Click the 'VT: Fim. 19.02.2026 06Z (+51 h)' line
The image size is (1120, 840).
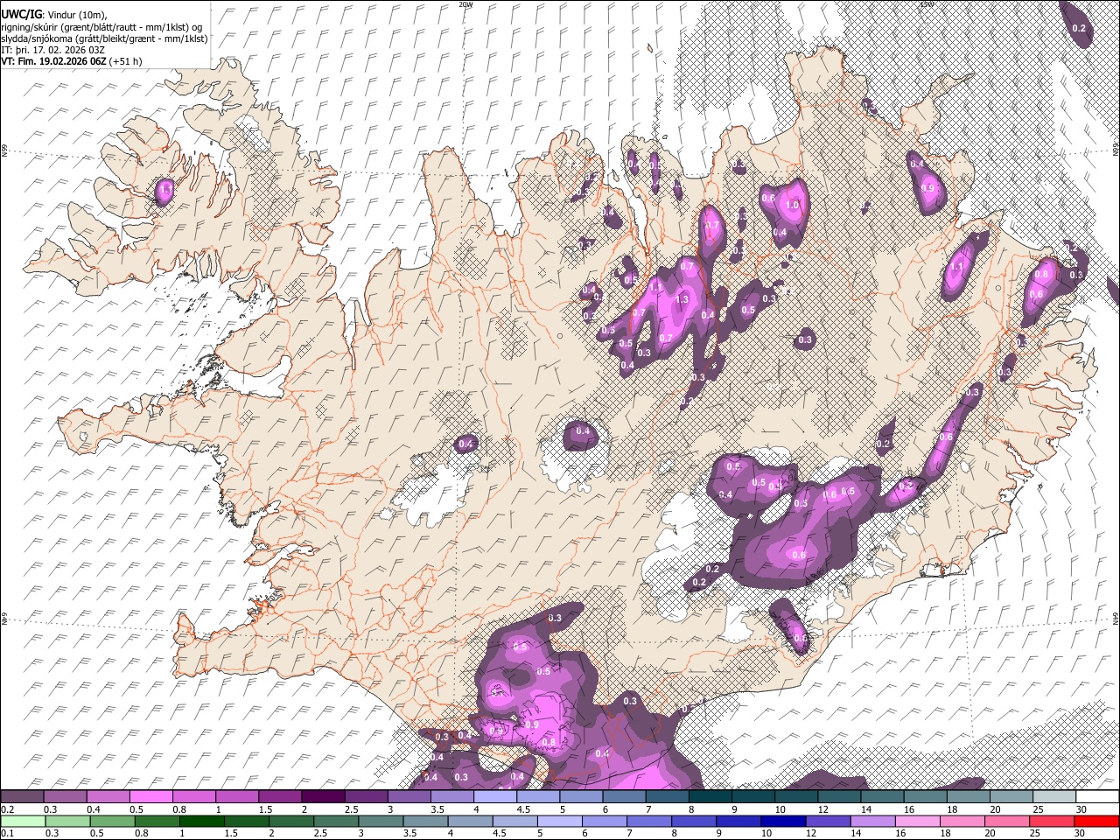coord(71,61)
